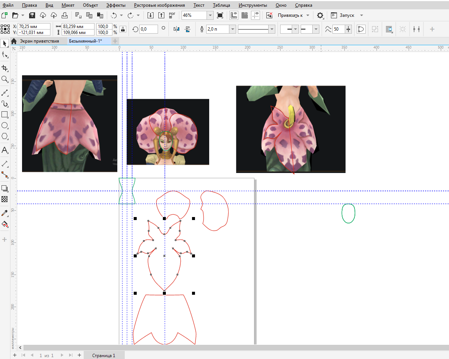Toggle grid display in toolbar
This screenshot has height=359, width=449.
[x=245, y=15]
